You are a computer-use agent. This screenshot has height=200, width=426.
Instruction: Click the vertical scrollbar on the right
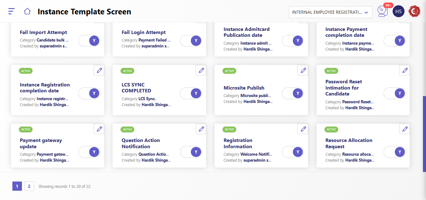tap(424, 134)
